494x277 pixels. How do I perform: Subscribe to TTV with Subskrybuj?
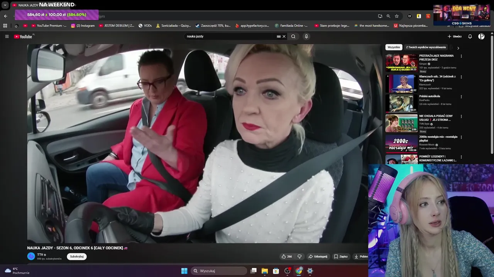pyautogui.click(x=76, y=257)
